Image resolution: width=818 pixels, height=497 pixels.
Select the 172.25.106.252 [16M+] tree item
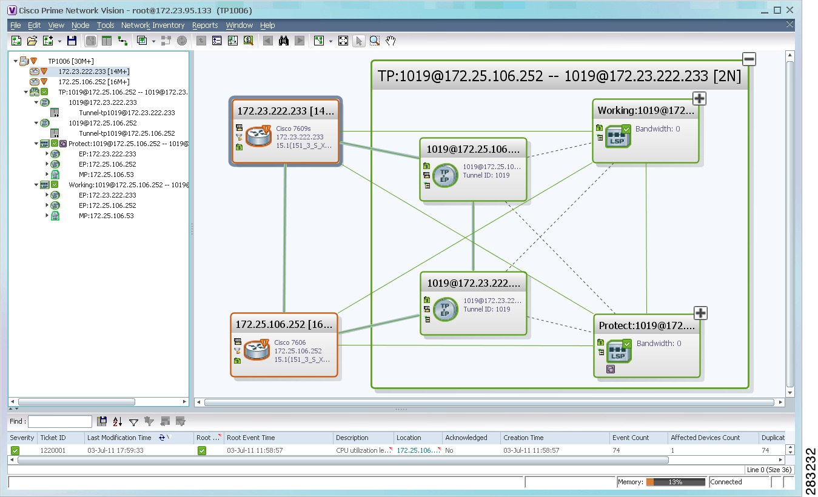[94, 82]
